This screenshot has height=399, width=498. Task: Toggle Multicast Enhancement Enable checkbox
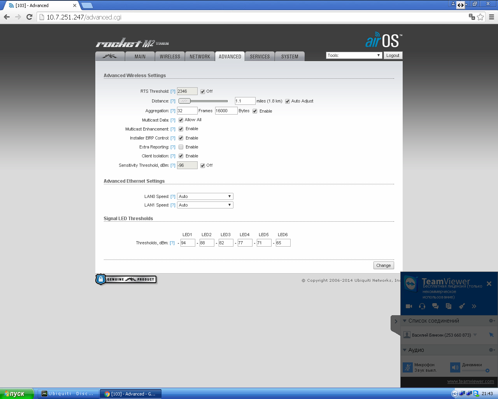click(181, 129)
